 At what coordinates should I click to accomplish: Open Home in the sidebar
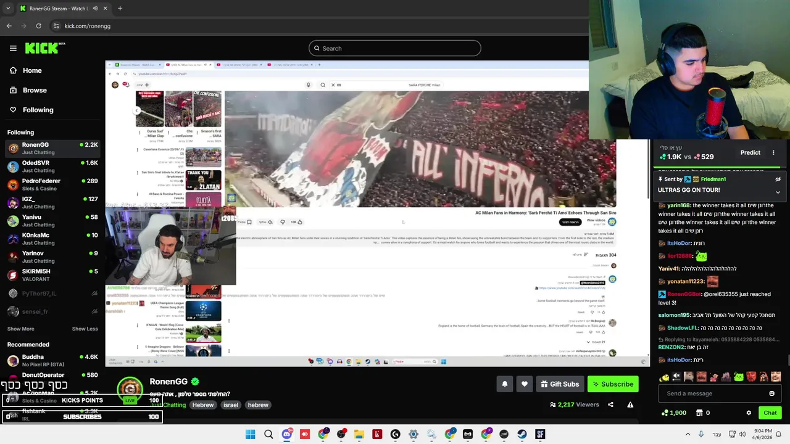(25, 70)
